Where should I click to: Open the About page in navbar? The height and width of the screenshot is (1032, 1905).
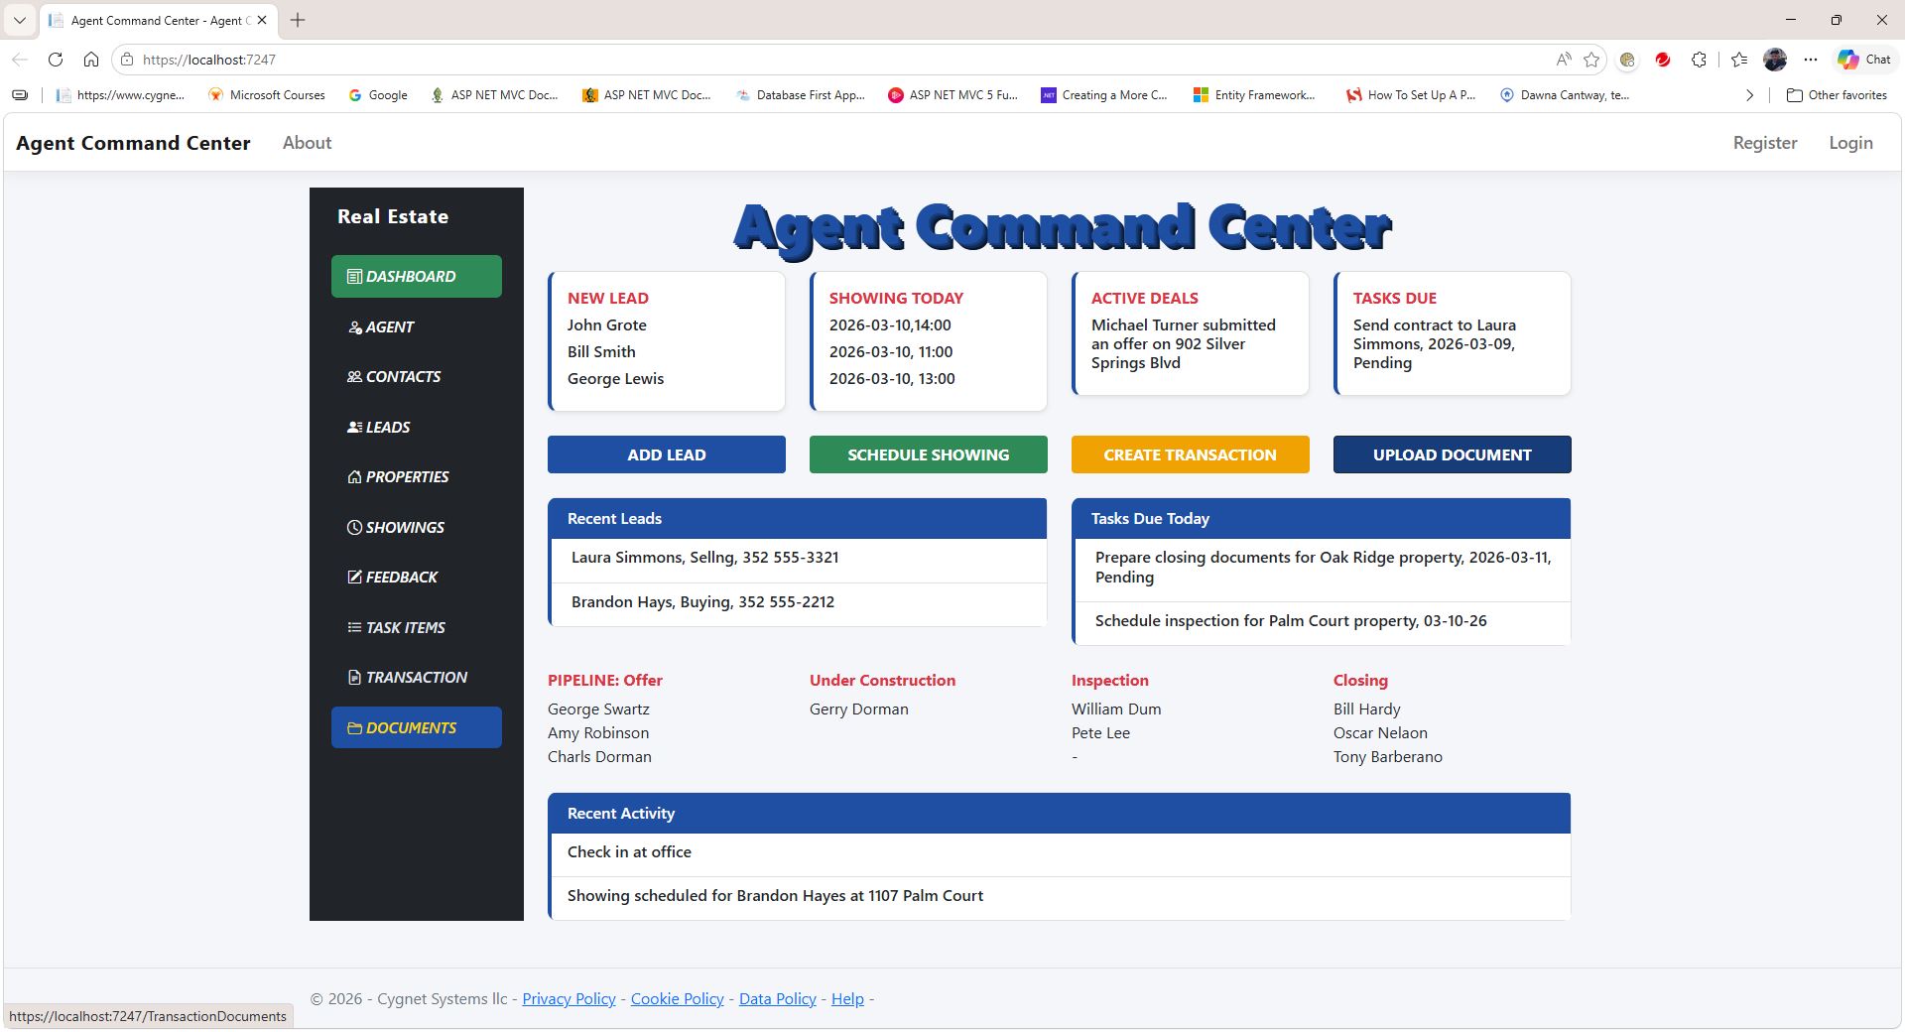click(x=307, y=143)
